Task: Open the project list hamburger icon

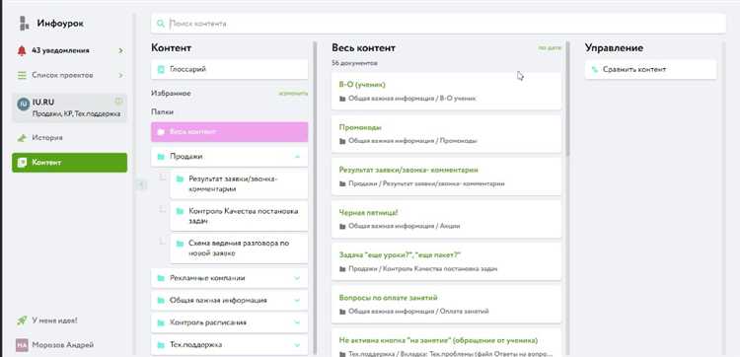Action: pyautogui.click(x=22, y=76)
